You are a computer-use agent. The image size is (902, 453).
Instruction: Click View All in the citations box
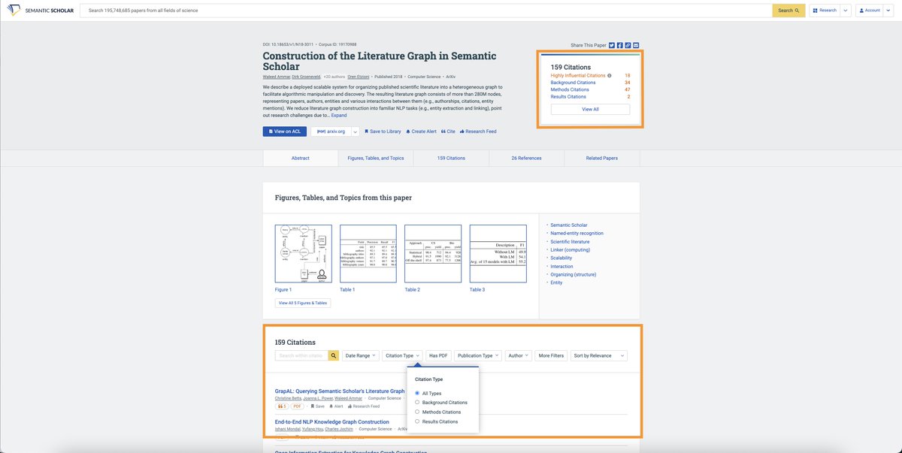pos(590,109)
